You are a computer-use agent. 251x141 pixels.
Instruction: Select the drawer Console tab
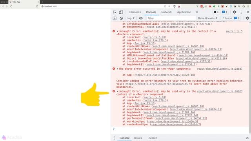point(124,138)
